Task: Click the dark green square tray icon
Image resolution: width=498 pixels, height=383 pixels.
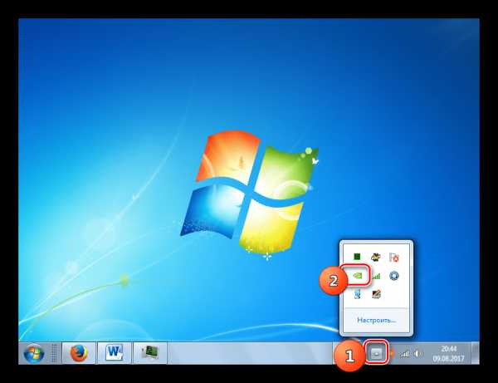Action: click(x=357, y=257)
